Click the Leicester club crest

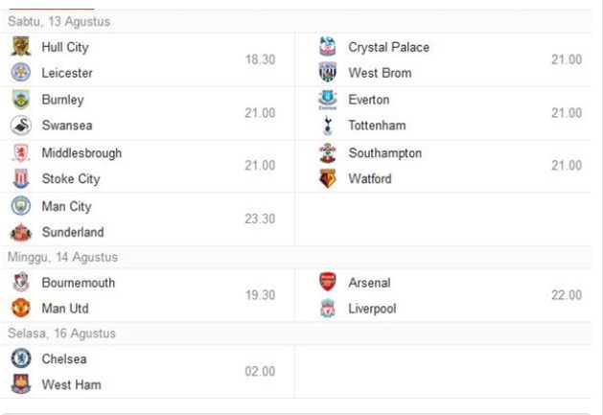pos(21,72)
